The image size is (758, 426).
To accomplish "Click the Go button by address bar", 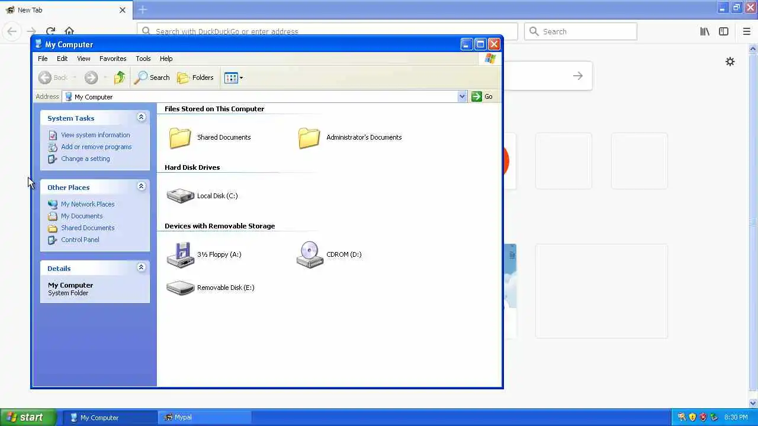I will coord(483,96).
